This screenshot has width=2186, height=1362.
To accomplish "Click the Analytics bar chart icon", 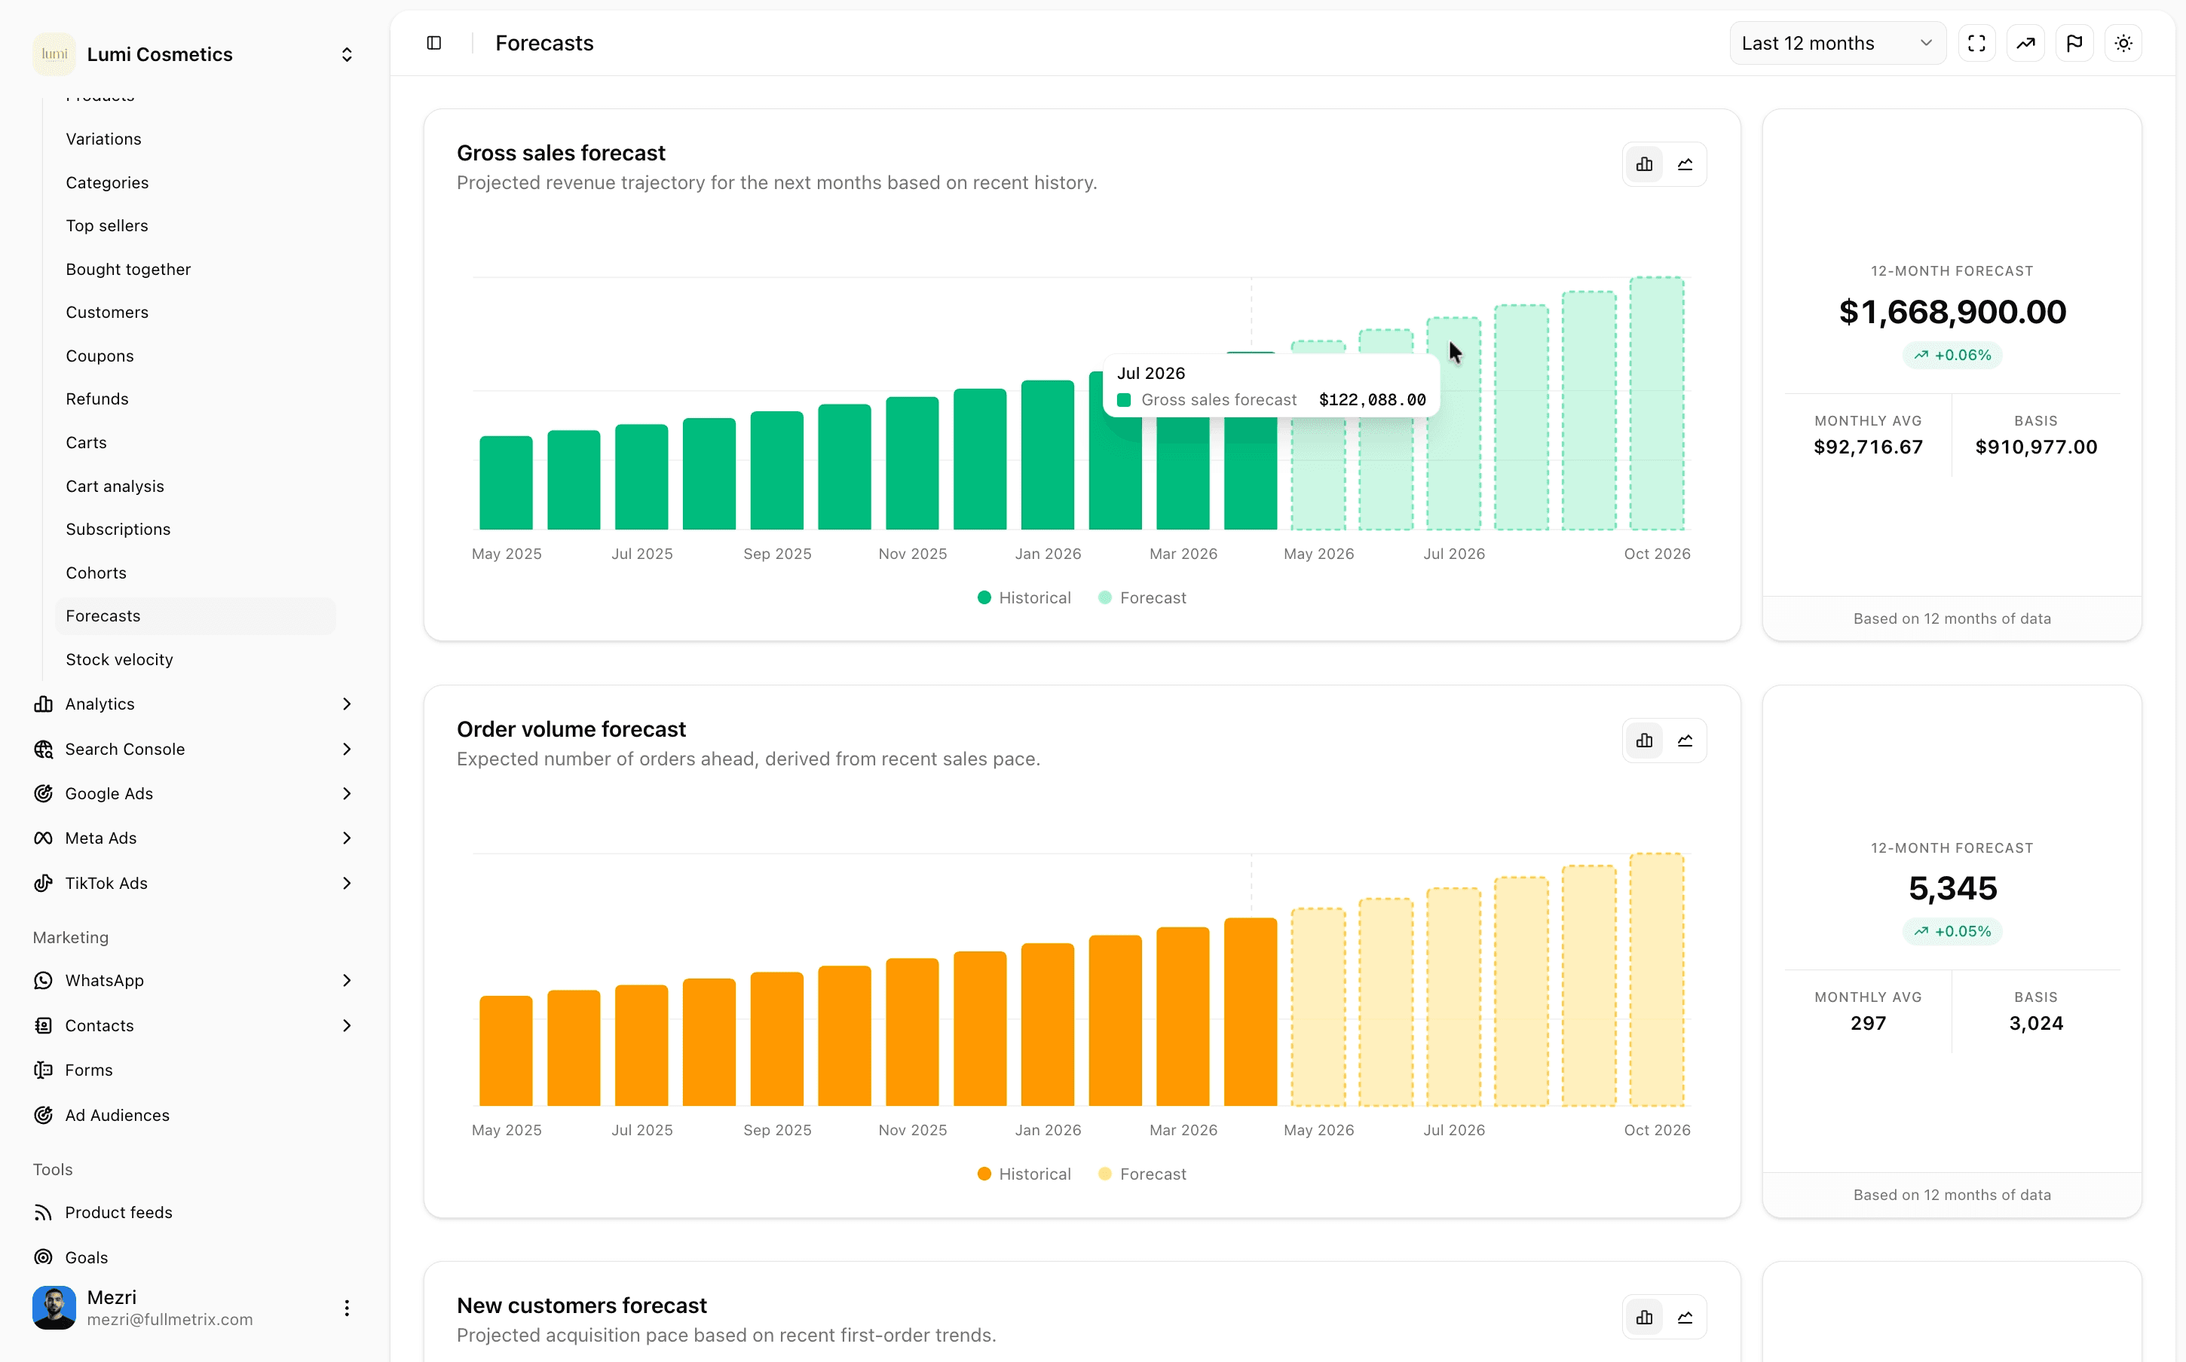I will [43, 704].
